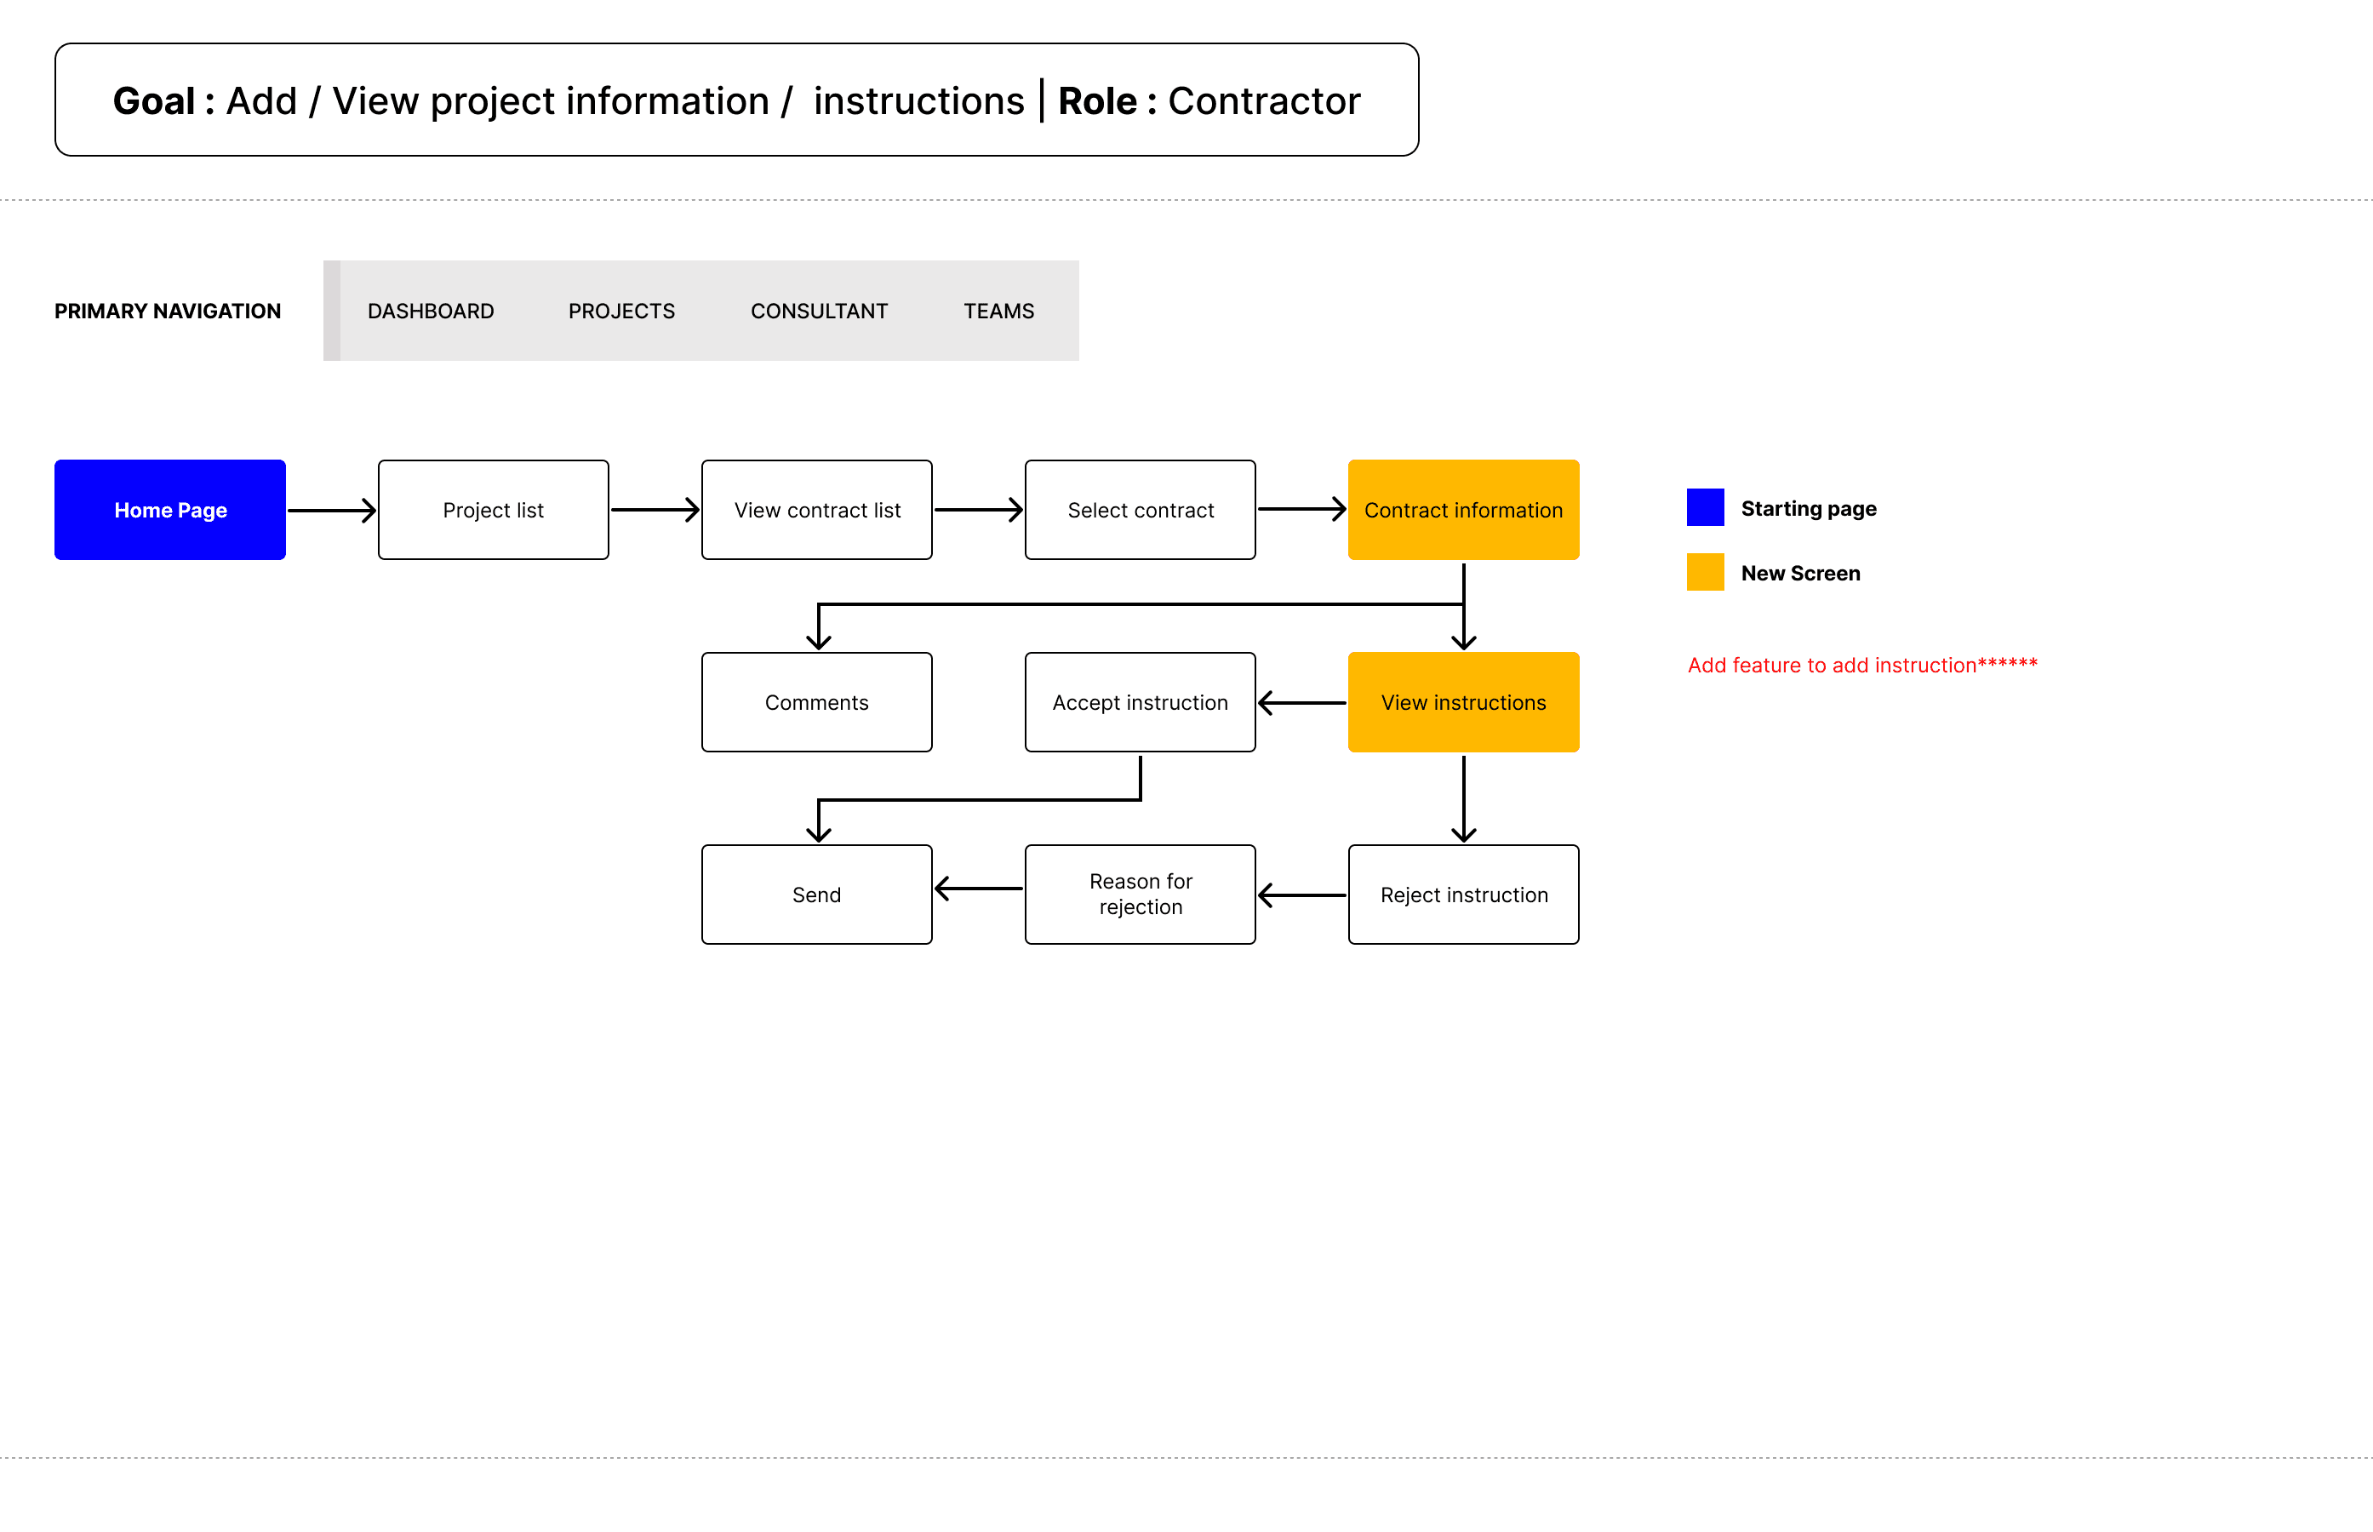Open the View instructions node
The width and height of the screenshot is (2373, 1532).
1463,702
